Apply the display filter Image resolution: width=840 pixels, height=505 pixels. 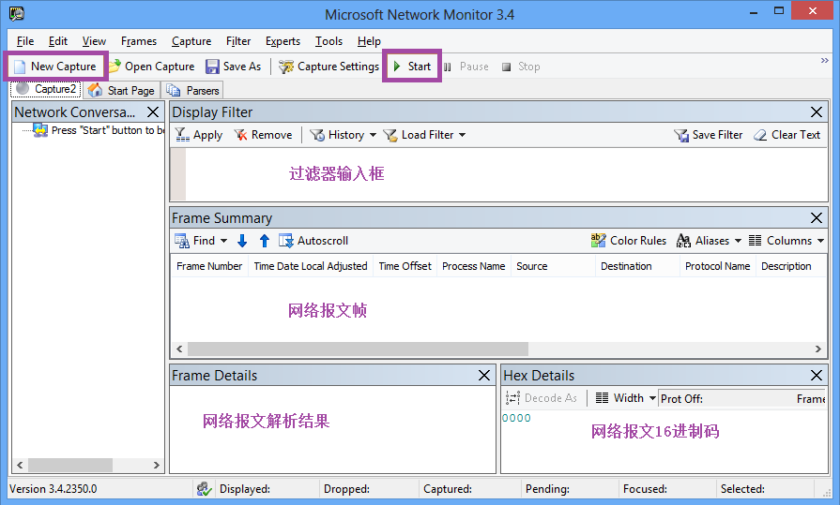[x=199, y=135]
